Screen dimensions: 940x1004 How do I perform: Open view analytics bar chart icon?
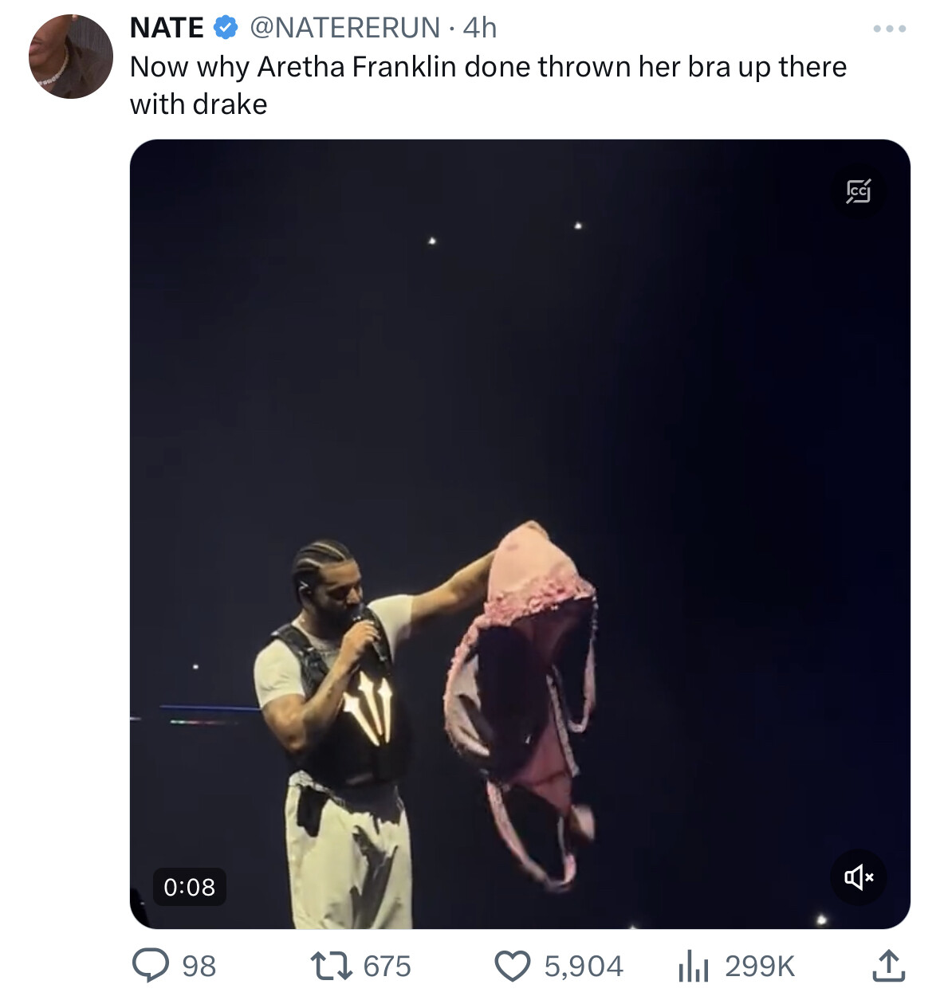[x=693, y=967]
